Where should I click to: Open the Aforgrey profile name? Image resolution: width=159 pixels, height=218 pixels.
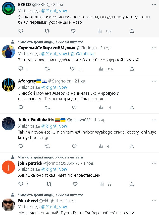tap(27, 81)
